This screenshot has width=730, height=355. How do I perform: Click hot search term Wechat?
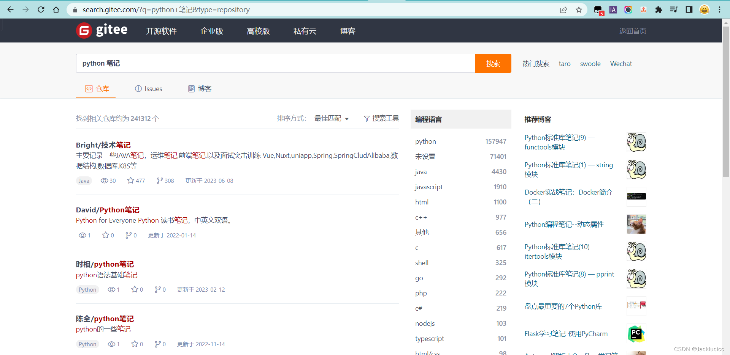click(621, 64)
